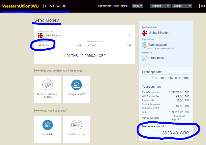Click the 1.00 THB rate in summary panel

pos(170,78)
